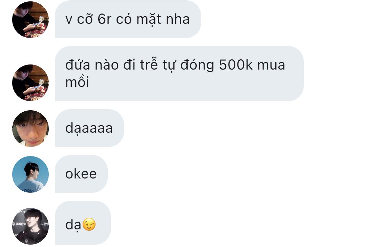The height and width of the screenshot is (247, 381).
Task: Tap the "okee" message bubble
Action: click(81, 174)
